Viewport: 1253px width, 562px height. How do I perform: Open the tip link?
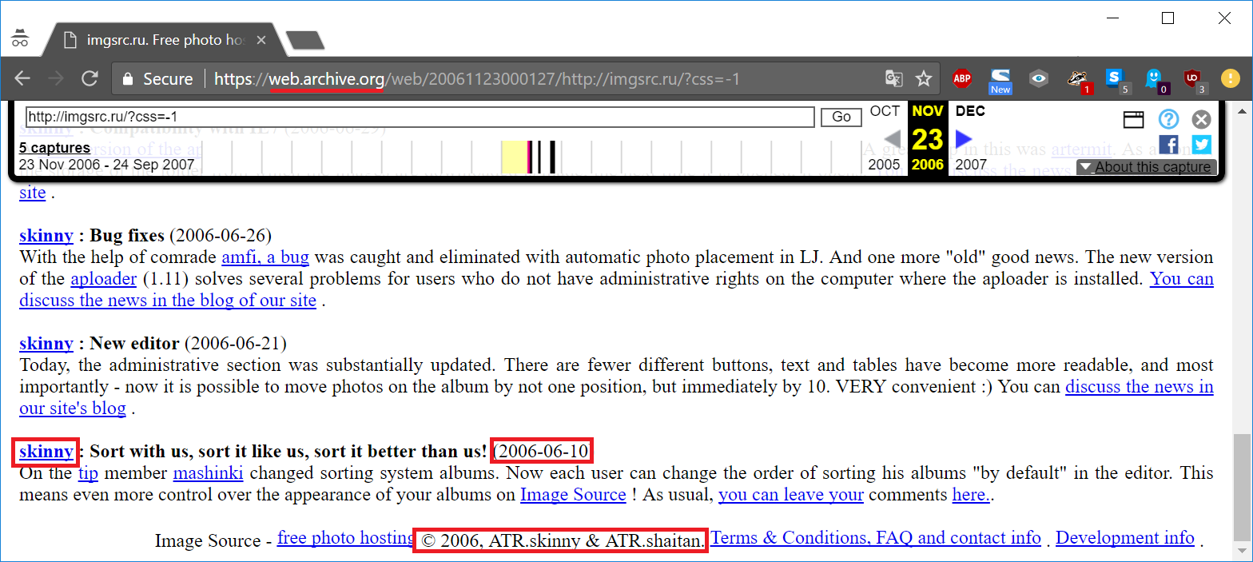88,472
